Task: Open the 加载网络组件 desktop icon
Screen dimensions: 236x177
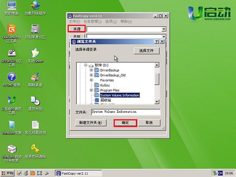Action: coord(35,7)
